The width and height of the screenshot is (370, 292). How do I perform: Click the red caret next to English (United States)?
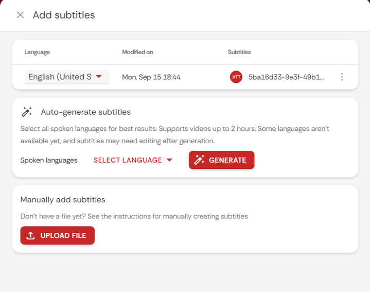pyautogui.click(x=99, y=77)
